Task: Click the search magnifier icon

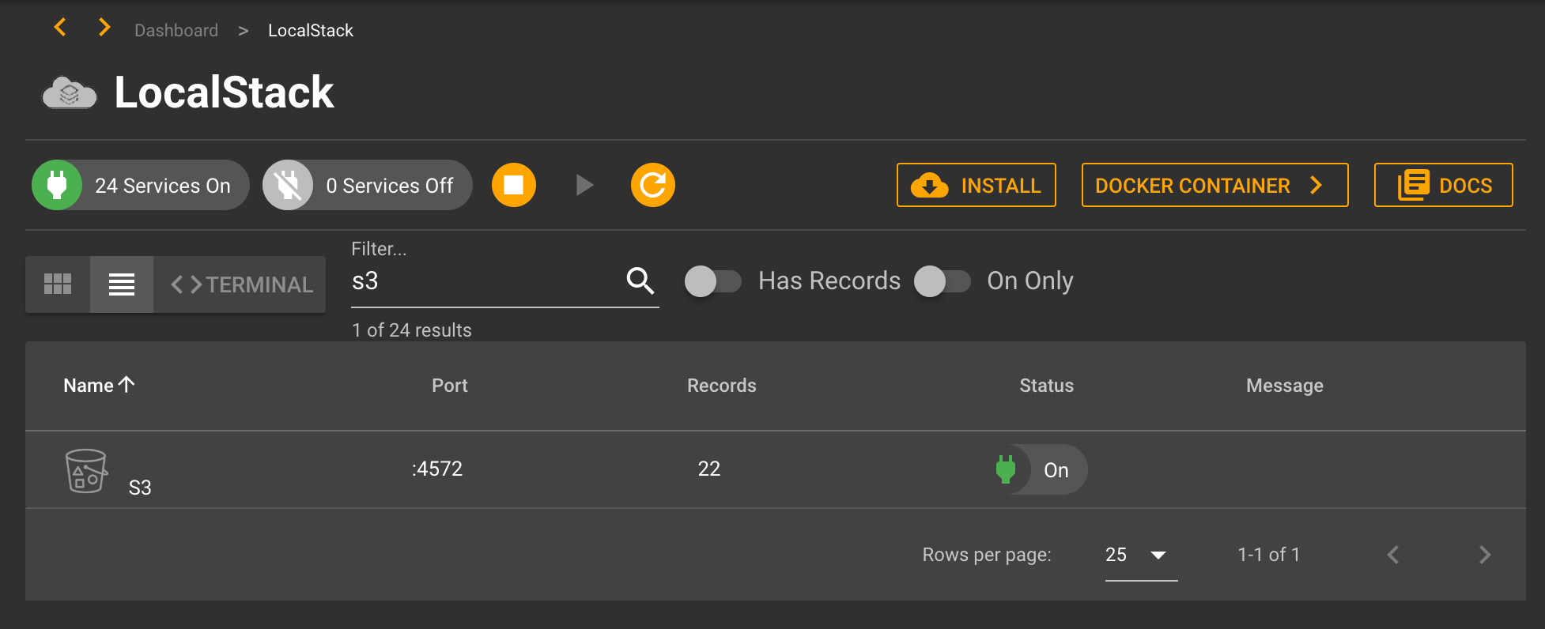Action: coord(640,281)
